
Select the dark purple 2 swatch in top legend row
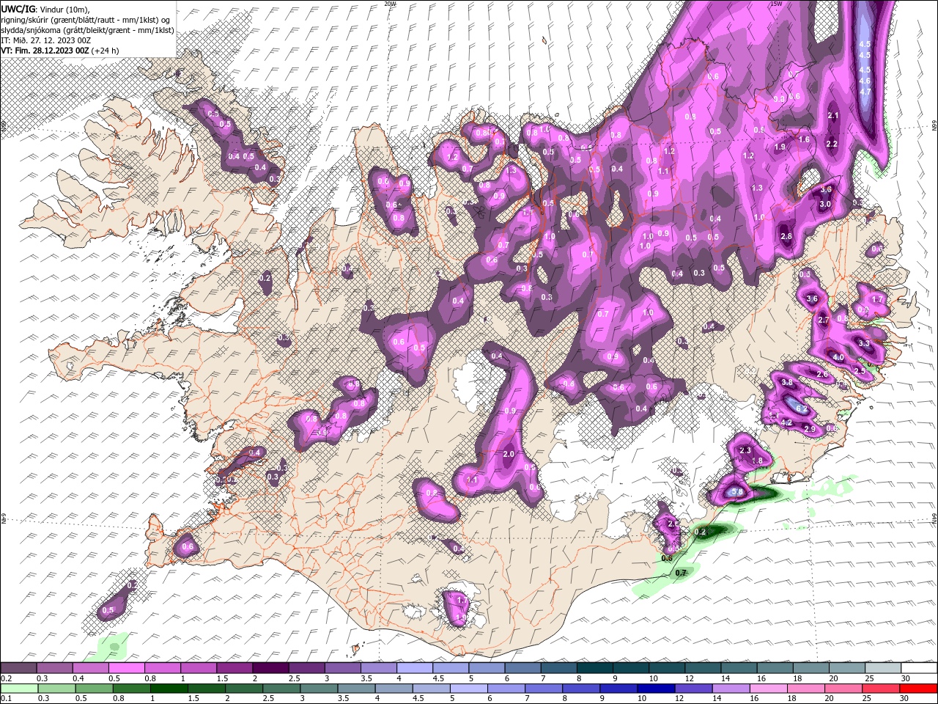pyautogui.click(x=270, y=667)
